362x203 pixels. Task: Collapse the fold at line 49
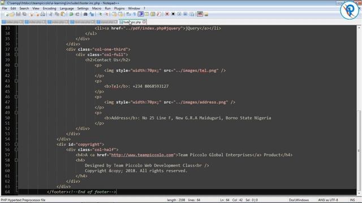16,113
